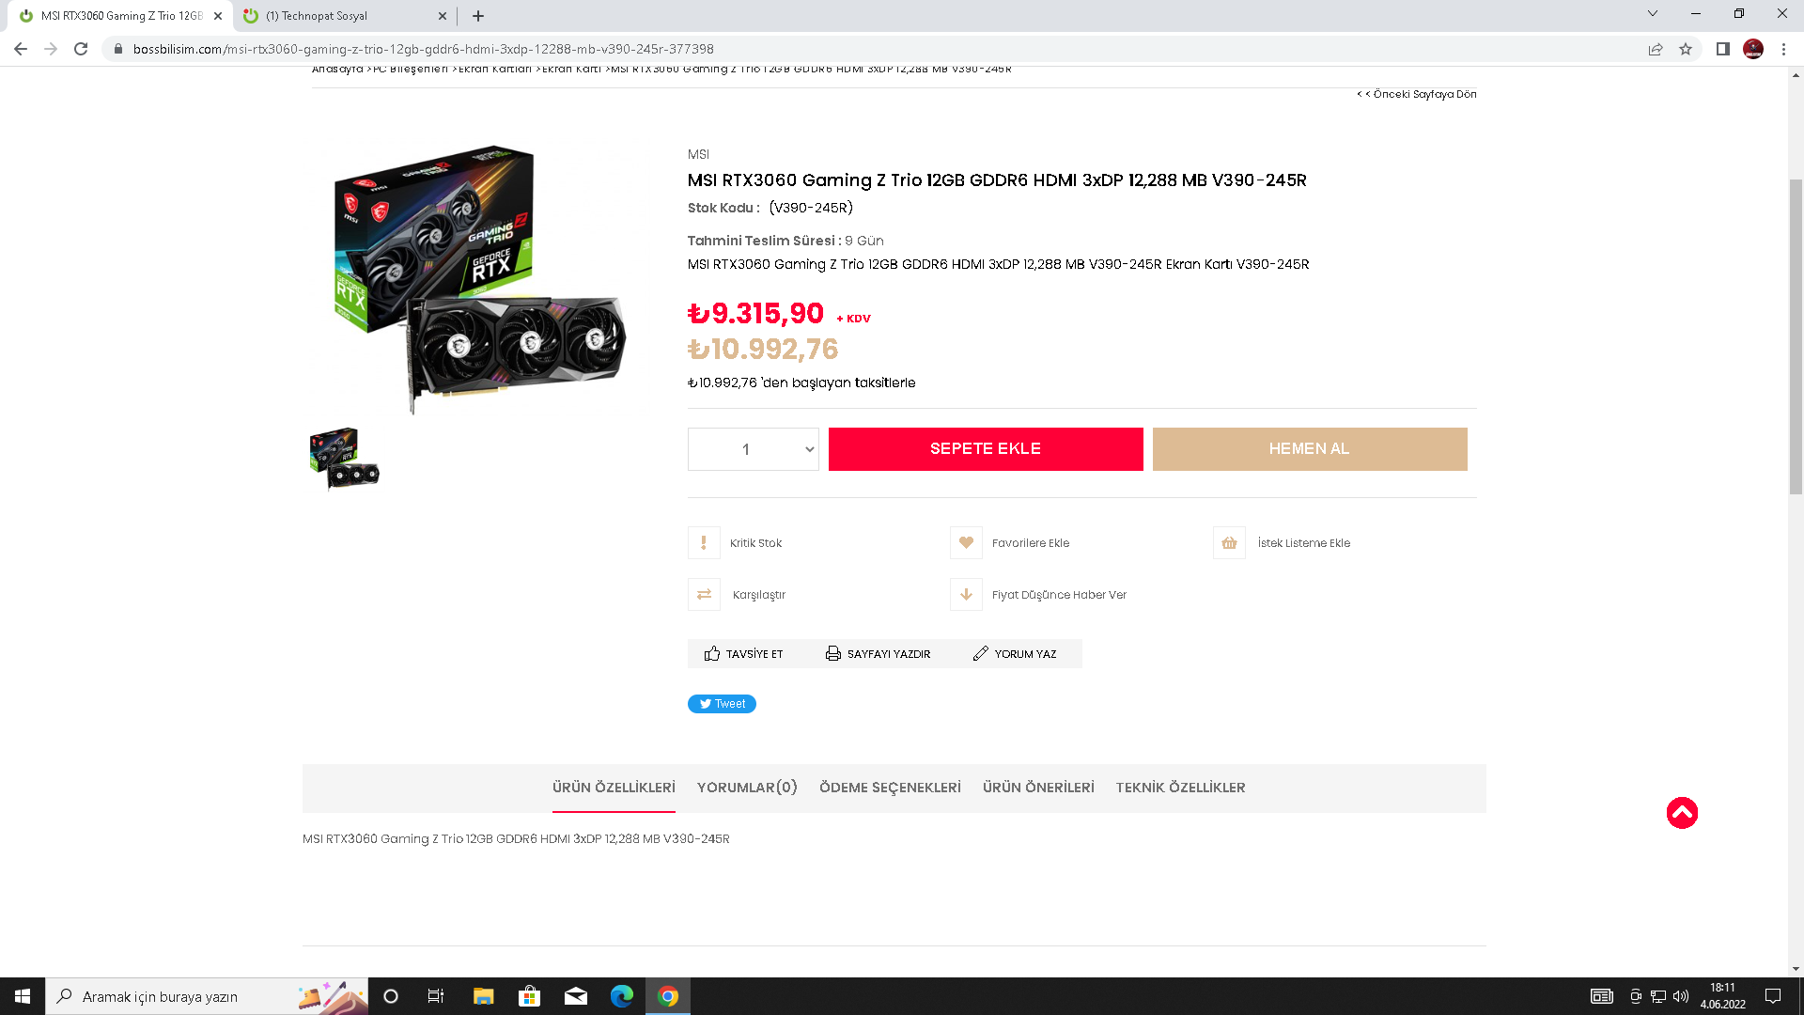Click the Karşılaştır compare arrows icon

point(704,595)
